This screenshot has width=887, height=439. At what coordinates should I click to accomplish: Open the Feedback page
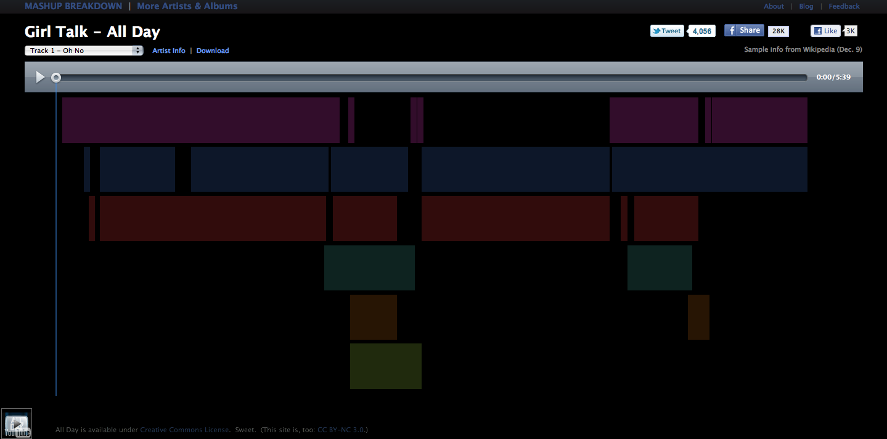pos(844,6)
